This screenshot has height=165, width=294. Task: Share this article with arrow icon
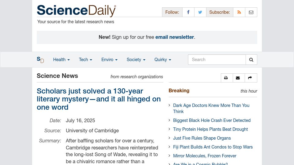250,78
